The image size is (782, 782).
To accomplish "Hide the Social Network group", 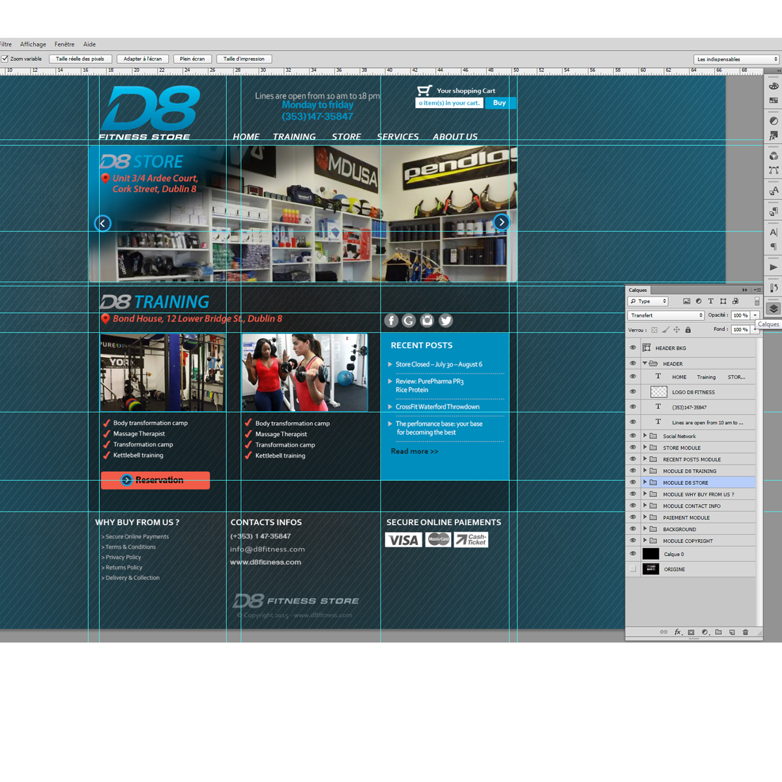I will pyautogui.click(x=633, y=436).
